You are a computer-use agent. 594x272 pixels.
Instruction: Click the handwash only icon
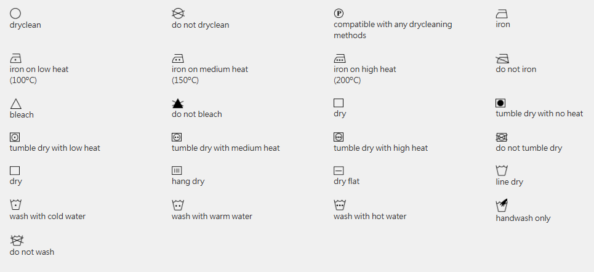coord(502,205)
